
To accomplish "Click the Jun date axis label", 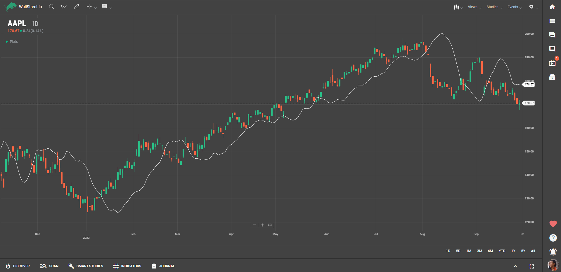I will 327,234.
